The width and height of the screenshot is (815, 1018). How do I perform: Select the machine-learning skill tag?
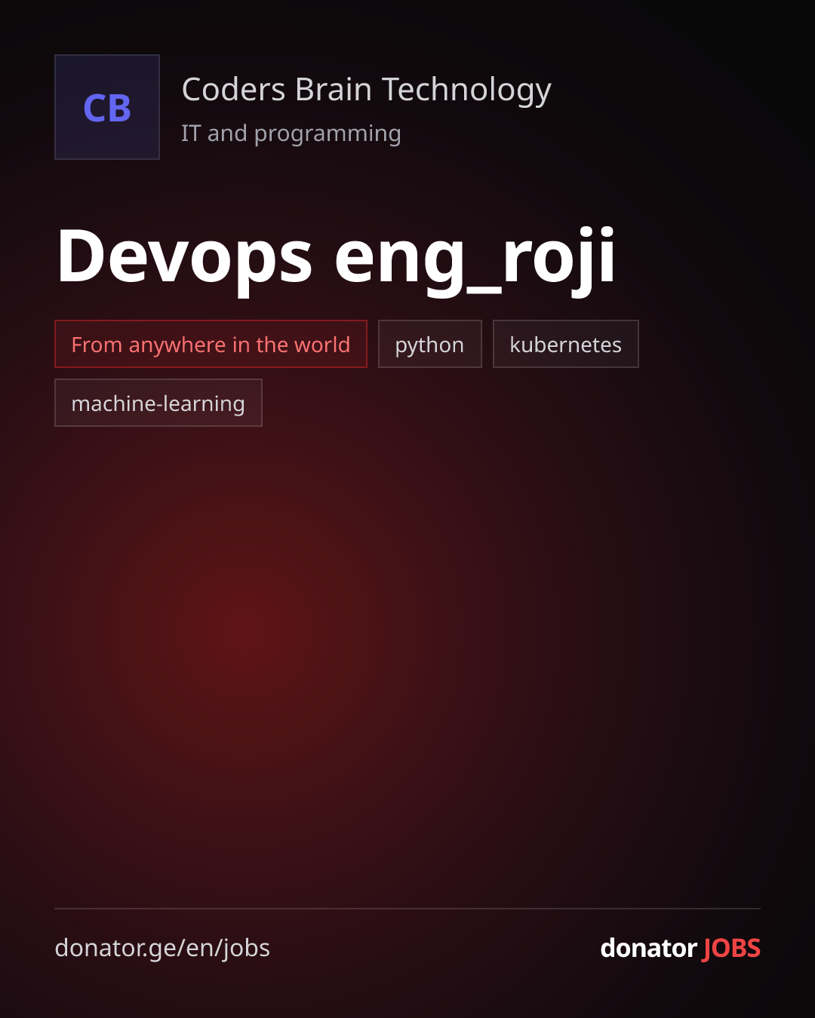158,403
